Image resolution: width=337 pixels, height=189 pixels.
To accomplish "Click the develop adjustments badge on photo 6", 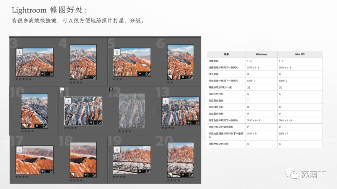I will pos(191,77).
